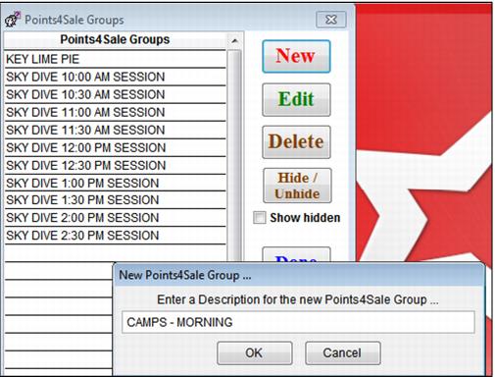Select SKY DIVE 10:00 AM SESSION row
495x377 pixels.
click(x=115, y=77)
